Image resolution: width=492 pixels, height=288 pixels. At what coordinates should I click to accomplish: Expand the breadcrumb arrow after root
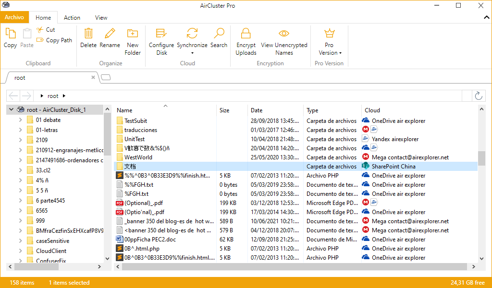(64, 96)
